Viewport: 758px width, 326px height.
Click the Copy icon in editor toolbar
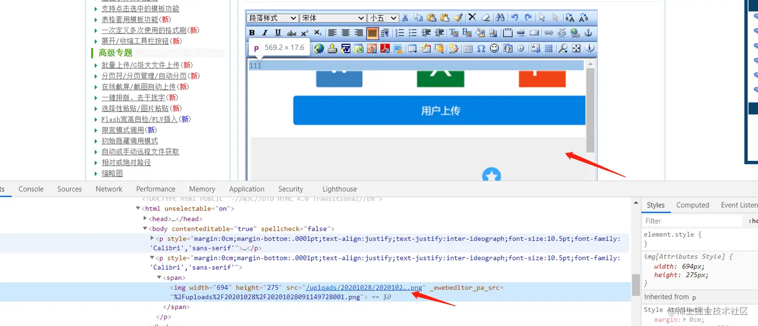[418, 18]
